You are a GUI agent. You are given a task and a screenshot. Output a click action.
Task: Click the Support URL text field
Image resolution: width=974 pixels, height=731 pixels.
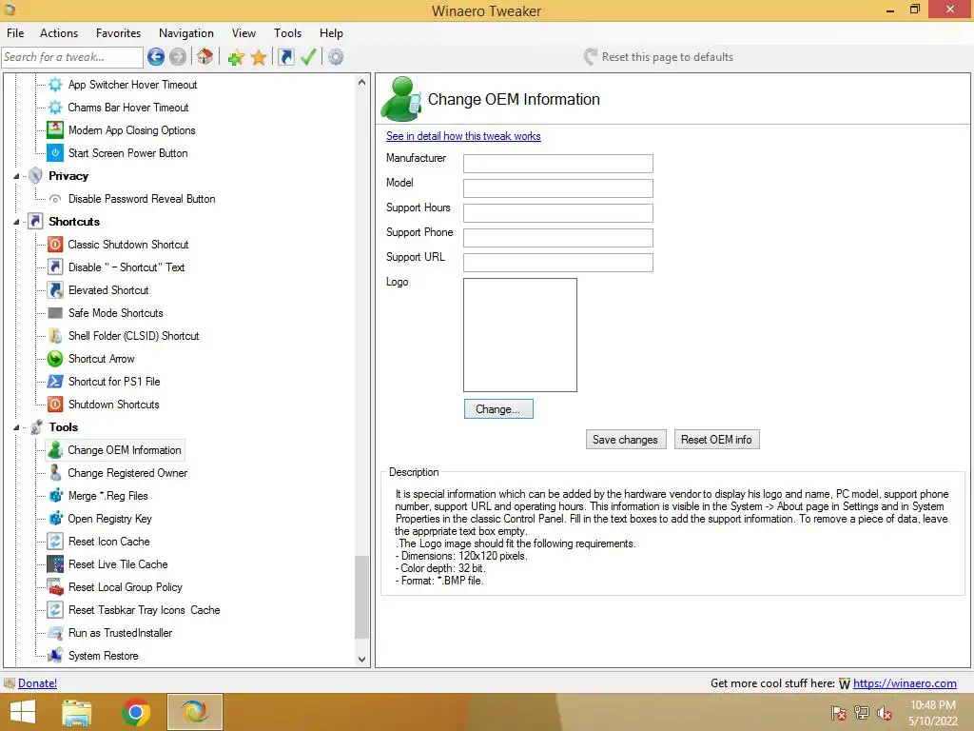tap(557, 263)
